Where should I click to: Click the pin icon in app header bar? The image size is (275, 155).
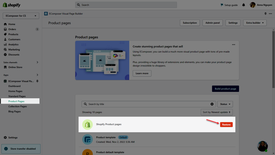266,14
